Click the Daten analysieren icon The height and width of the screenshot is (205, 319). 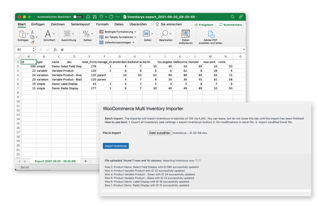click(x=186, y=34)
